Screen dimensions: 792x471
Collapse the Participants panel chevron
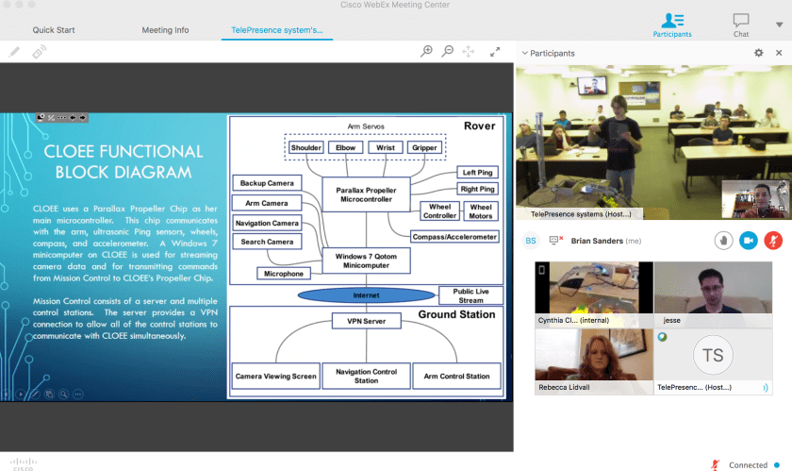click(x=524, y=54)
